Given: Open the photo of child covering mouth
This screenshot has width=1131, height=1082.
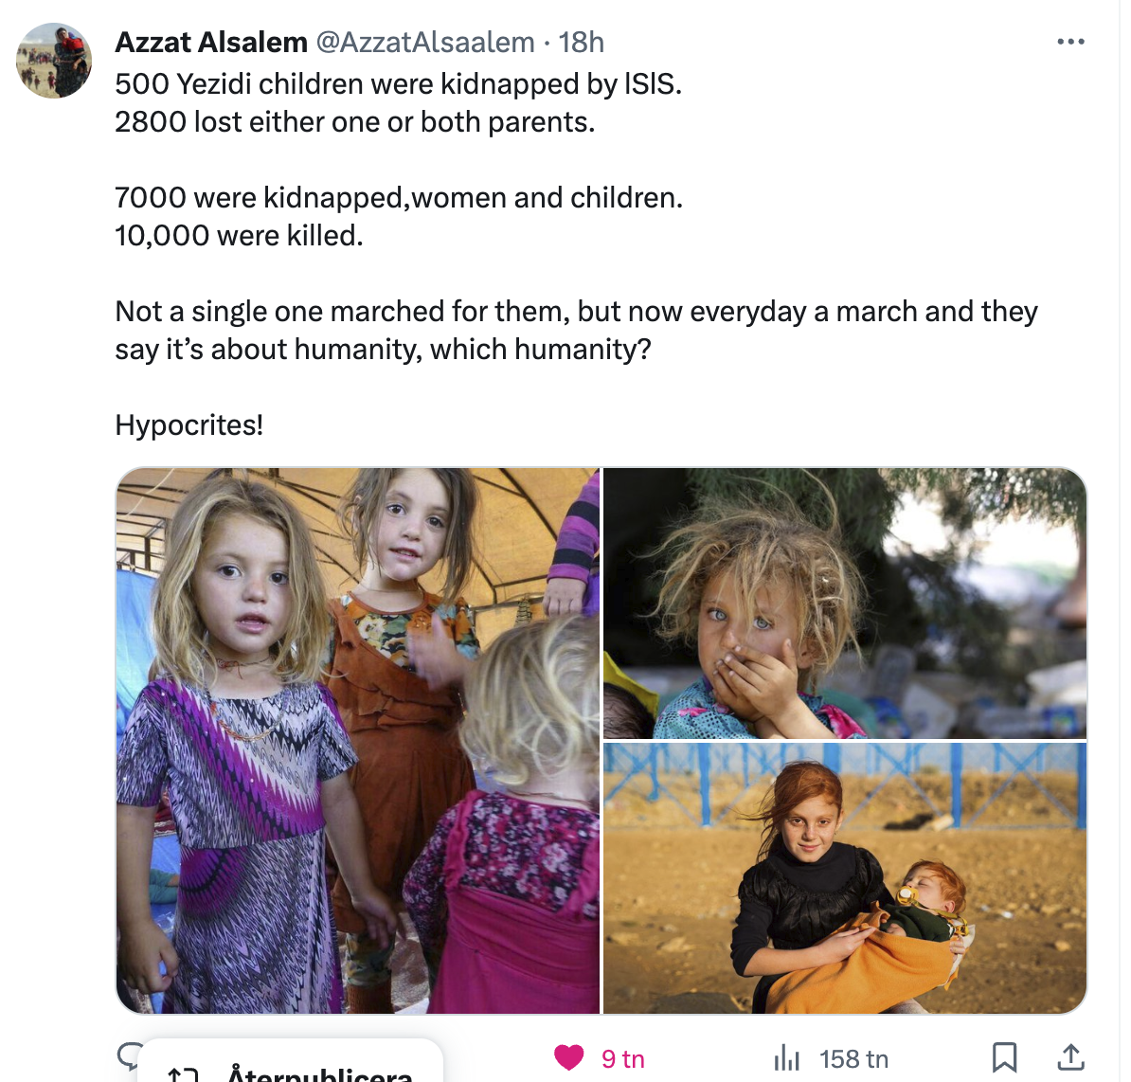Looking at the screenshot, I should tap(845, 603).
